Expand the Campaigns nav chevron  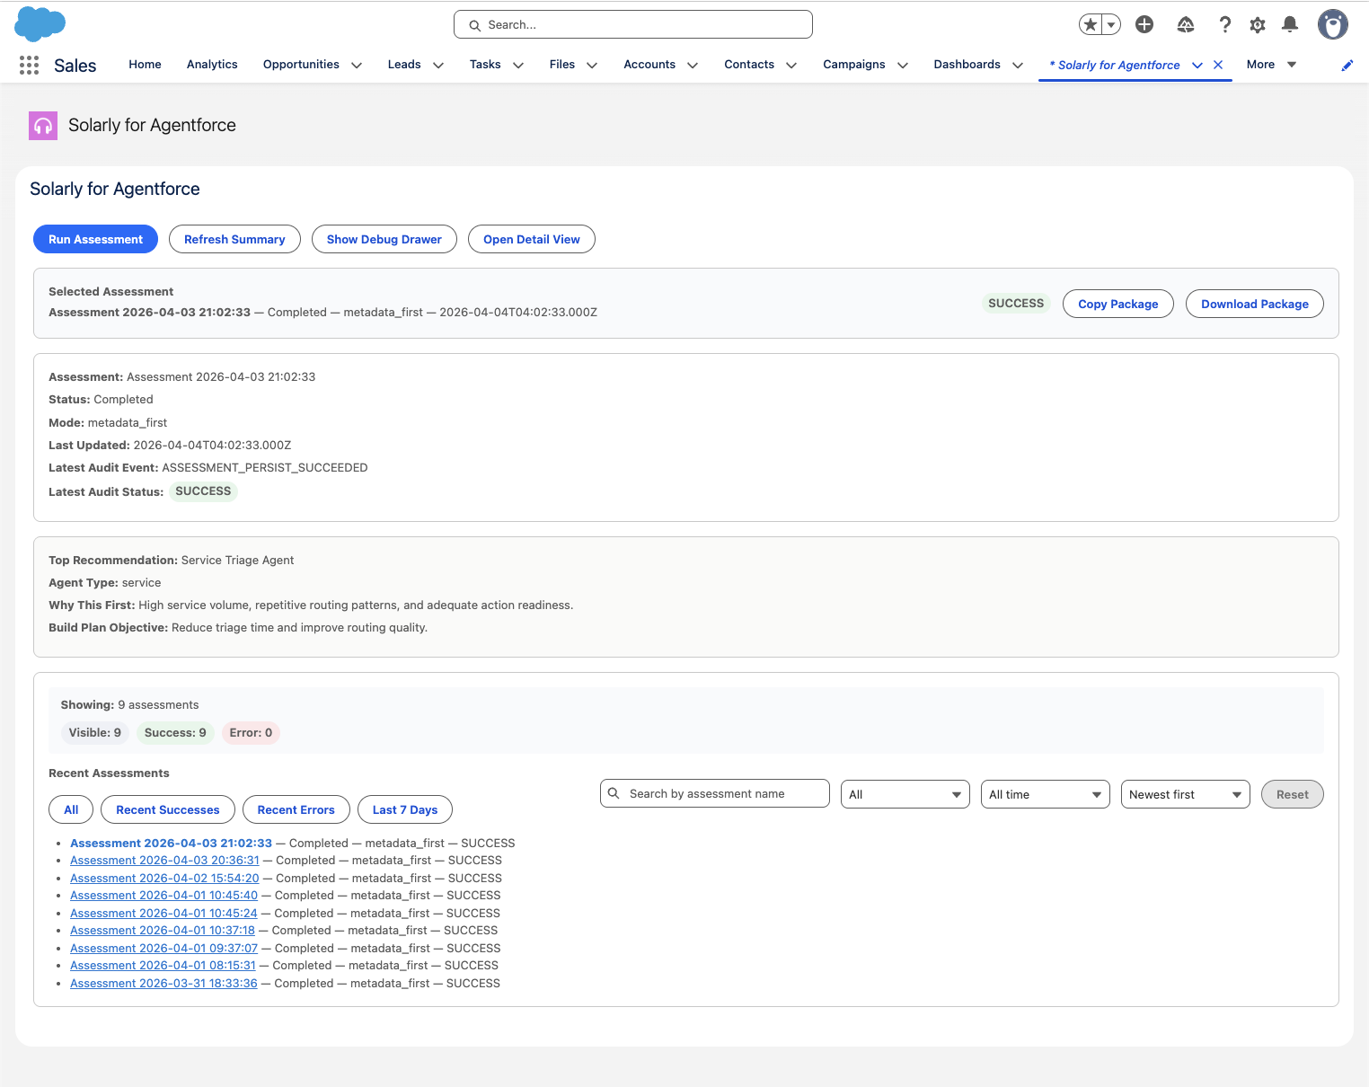pyautogui.click(x=903, y=66)
